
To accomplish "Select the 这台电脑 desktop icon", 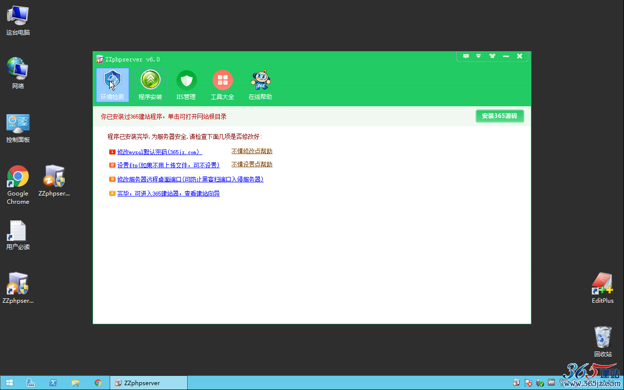I will click(x=18, y=20).
